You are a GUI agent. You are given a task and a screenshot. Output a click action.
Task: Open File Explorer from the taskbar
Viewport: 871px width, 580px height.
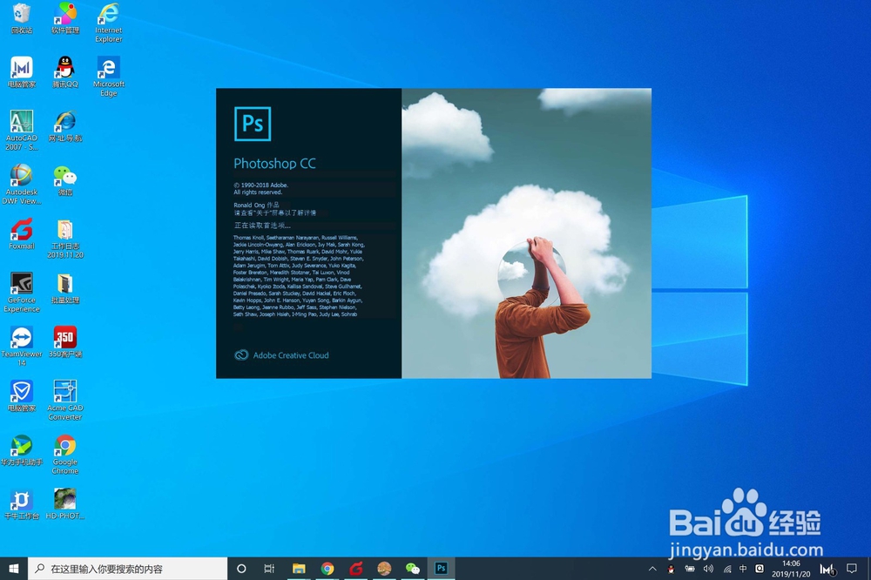(x=299, y=569)
